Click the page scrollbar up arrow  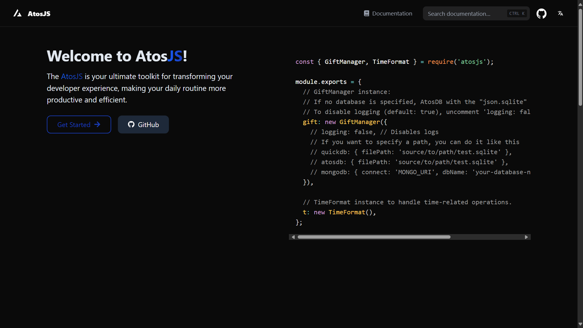580,4
